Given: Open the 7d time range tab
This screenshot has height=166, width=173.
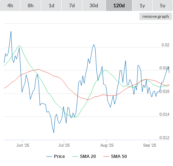Looking at the screenshot, I should (x=72, y=5).
